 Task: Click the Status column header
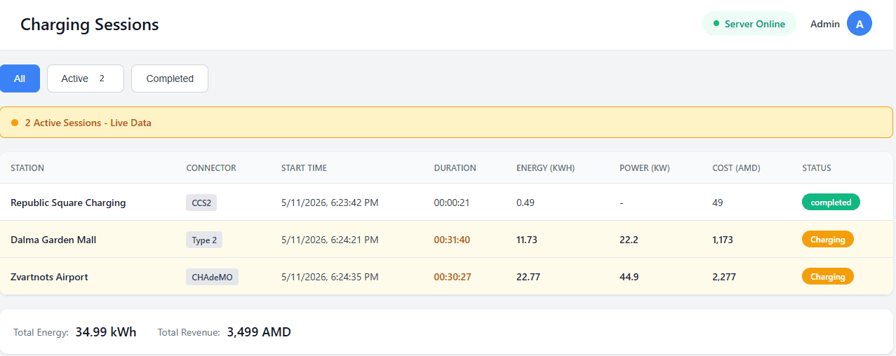point(817,168)
